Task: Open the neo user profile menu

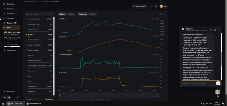Action: [x=163, y=6]
